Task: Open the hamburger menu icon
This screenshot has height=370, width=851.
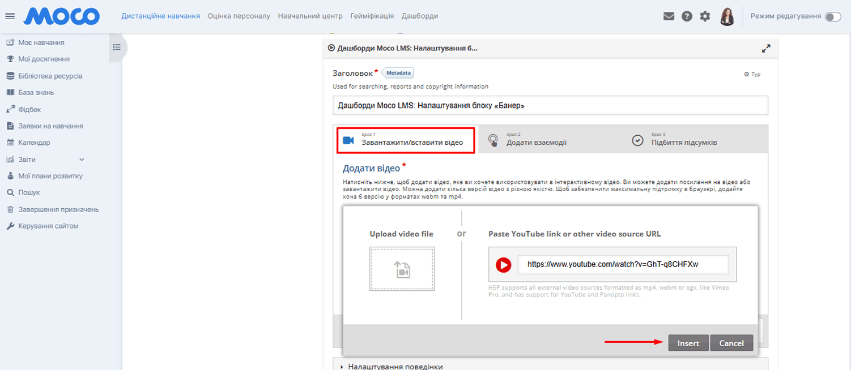Action: coord(10,16)
